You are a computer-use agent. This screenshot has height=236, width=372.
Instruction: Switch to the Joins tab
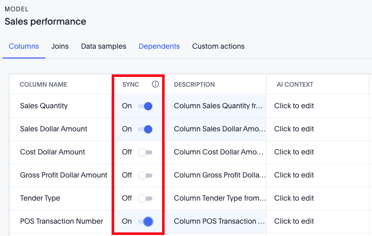(60, 46)
